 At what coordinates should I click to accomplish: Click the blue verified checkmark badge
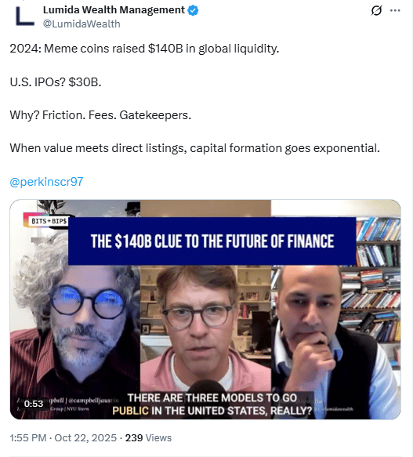pos(193,10)
